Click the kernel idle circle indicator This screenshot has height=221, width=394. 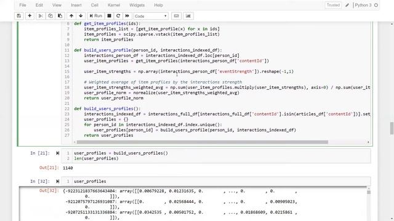(x=376, y=5)
